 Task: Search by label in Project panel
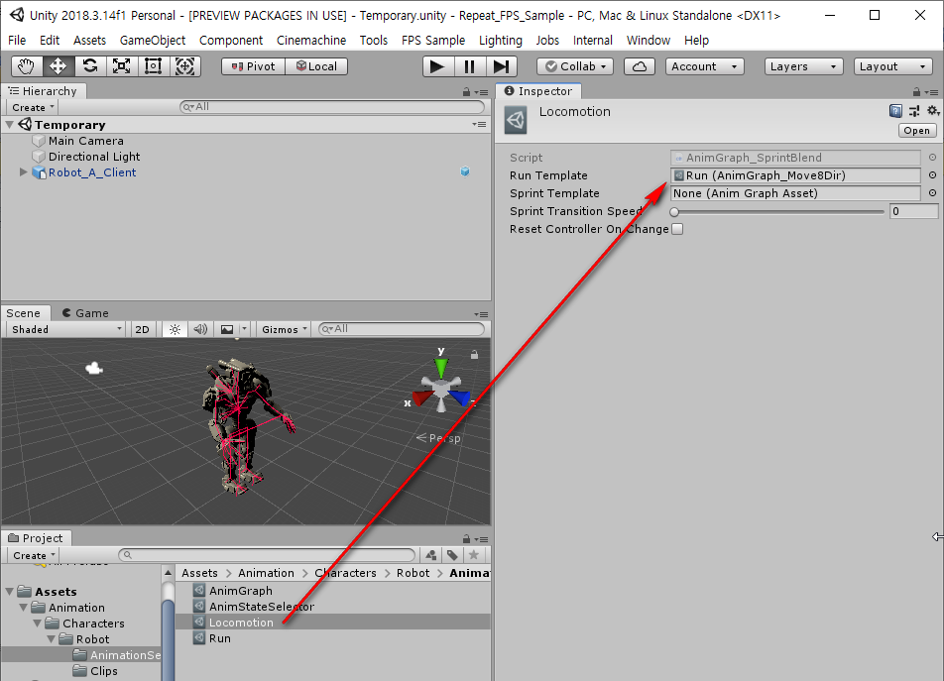[453, 555]
